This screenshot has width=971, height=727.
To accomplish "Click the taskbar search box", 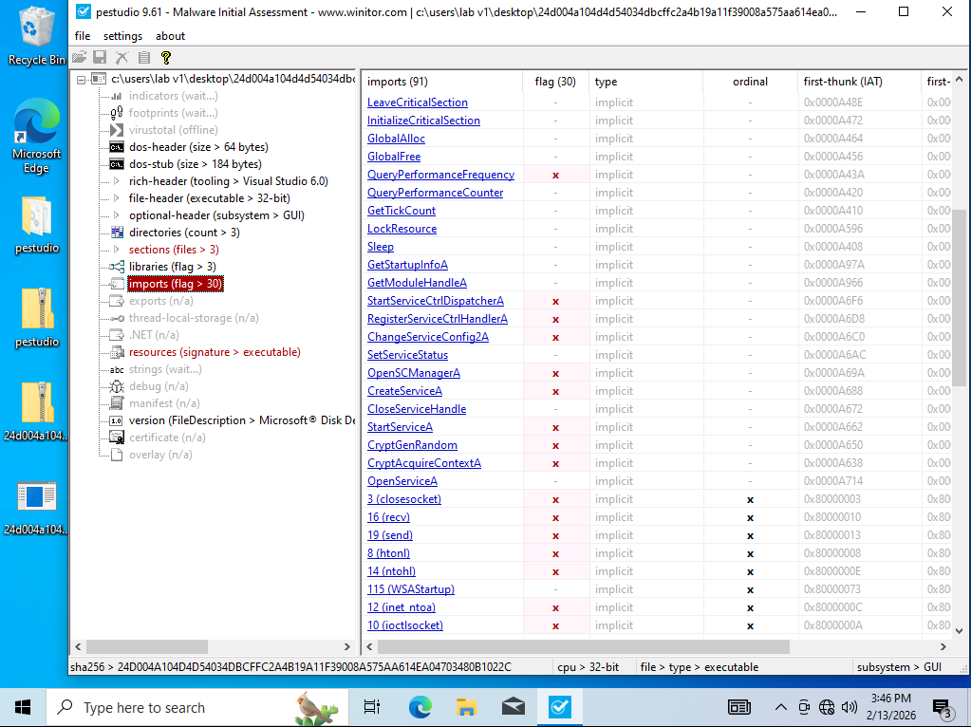I will [x=196, y=707].
